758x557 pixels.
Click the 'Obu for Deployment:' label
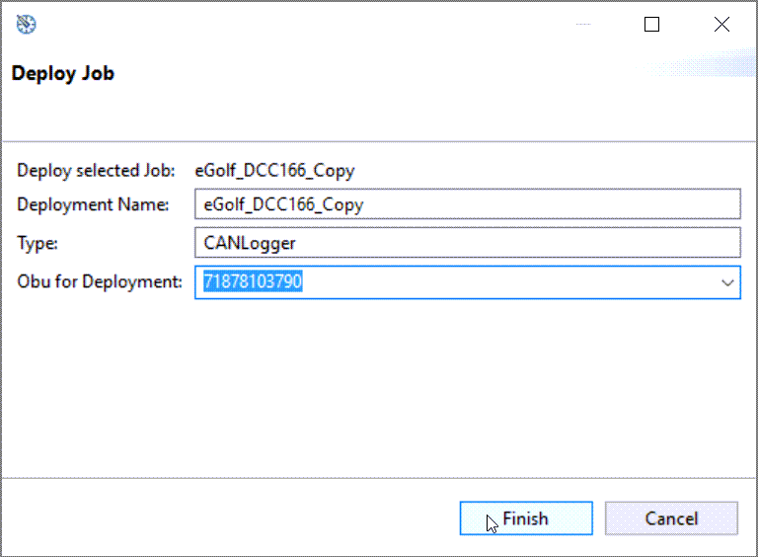pos(100,281)
